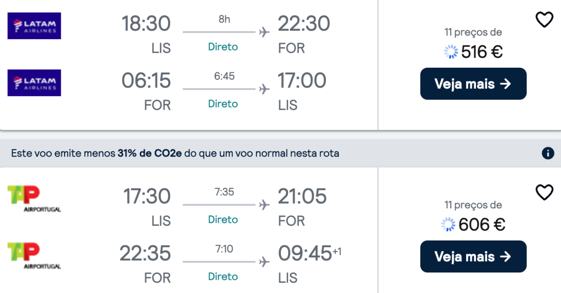Save the LATAM flight with heart icon
This screenshot has height=293, width=561.
[544, 20]
